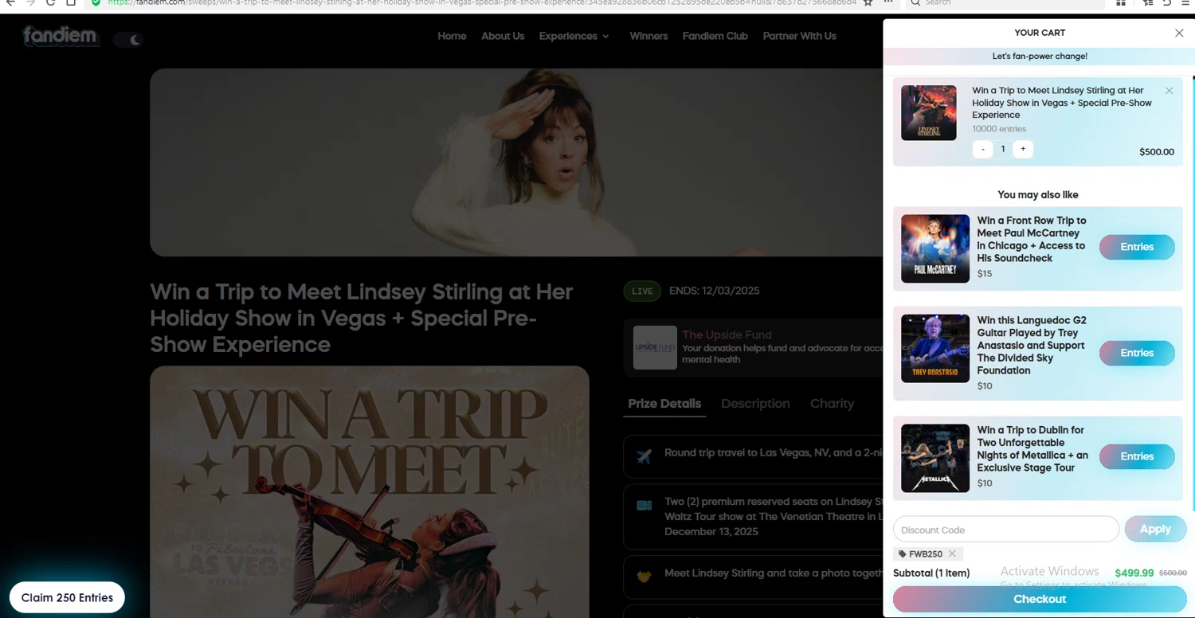The height and width of the screenshot is (618, 1195).
Task: Open Fandiem Club from navigation
Action: point(715,36)
